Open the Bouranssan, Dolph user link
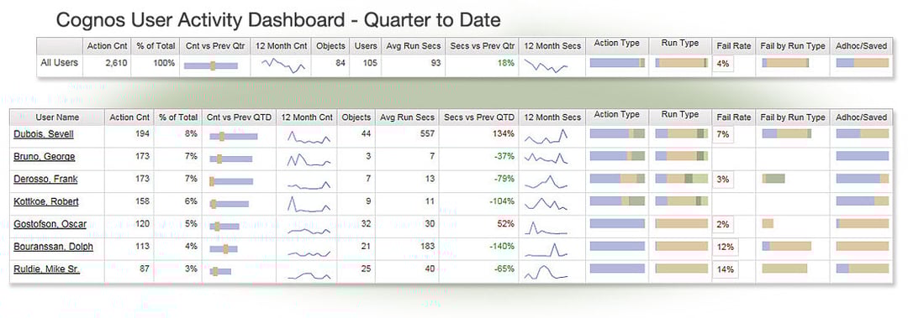This screenshot has width=908, height=318. 53,247
